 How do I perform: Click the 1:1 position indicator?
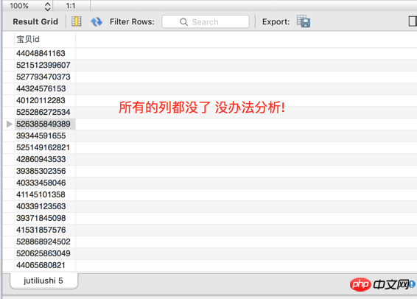[x=71, y=6]
